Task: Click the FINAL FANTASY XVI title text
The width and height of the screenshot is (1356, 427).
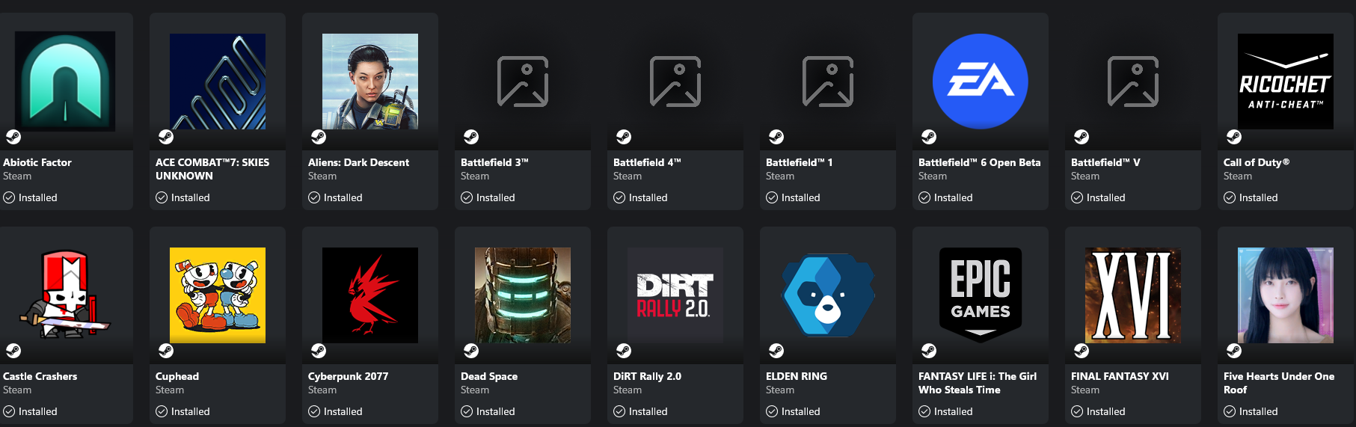Action: pyautogui.click(x=1120, y=376)
